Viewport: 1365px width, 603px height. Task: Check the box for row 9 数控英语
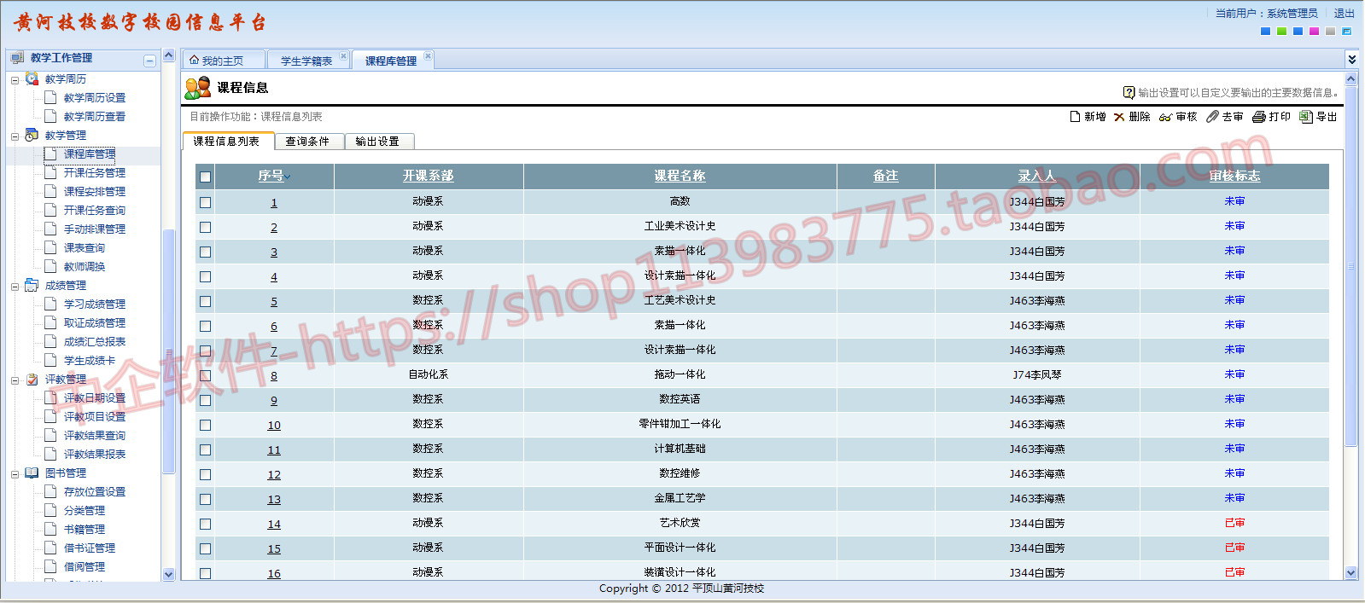click(205, 400)
